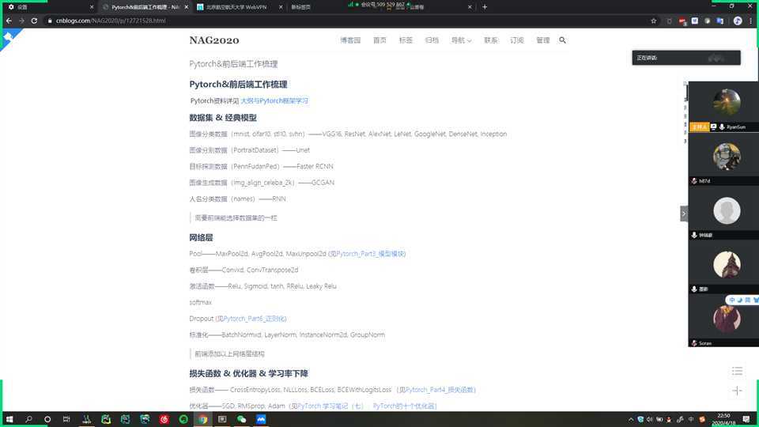Click the Pytorch&前后端工作梳理 post title
759x427 pixels.
[x=233, y=64]
